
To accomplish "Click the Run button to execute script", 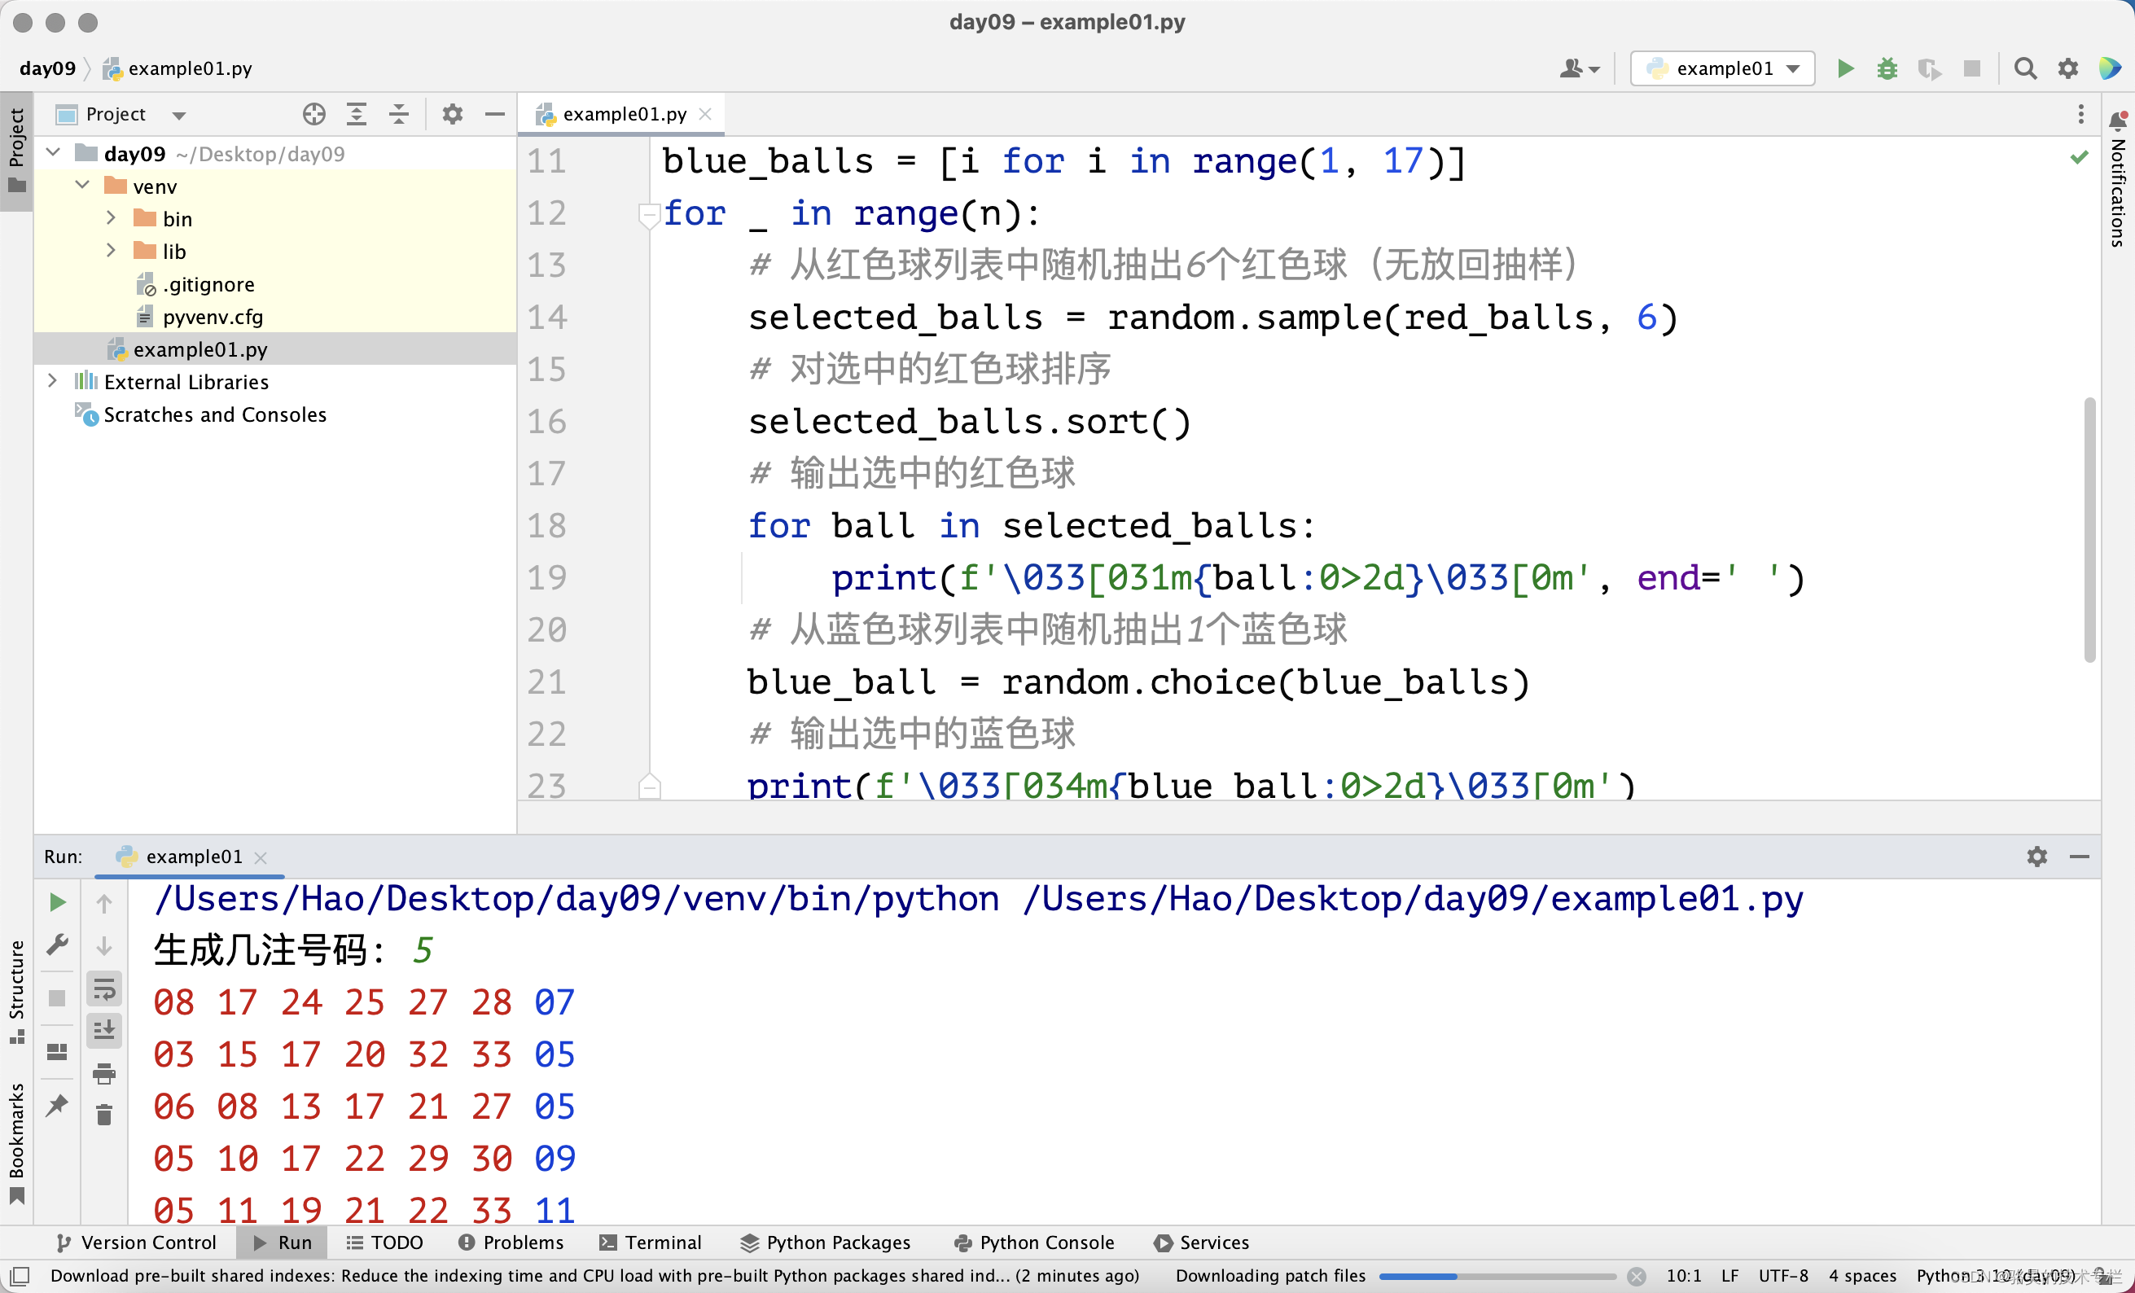I will 1847,68.
